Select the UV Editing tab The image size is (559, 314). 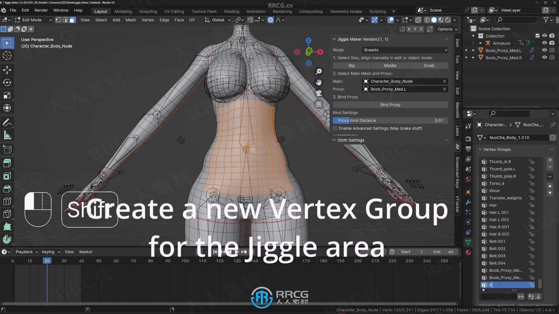[x=174, y=11]
